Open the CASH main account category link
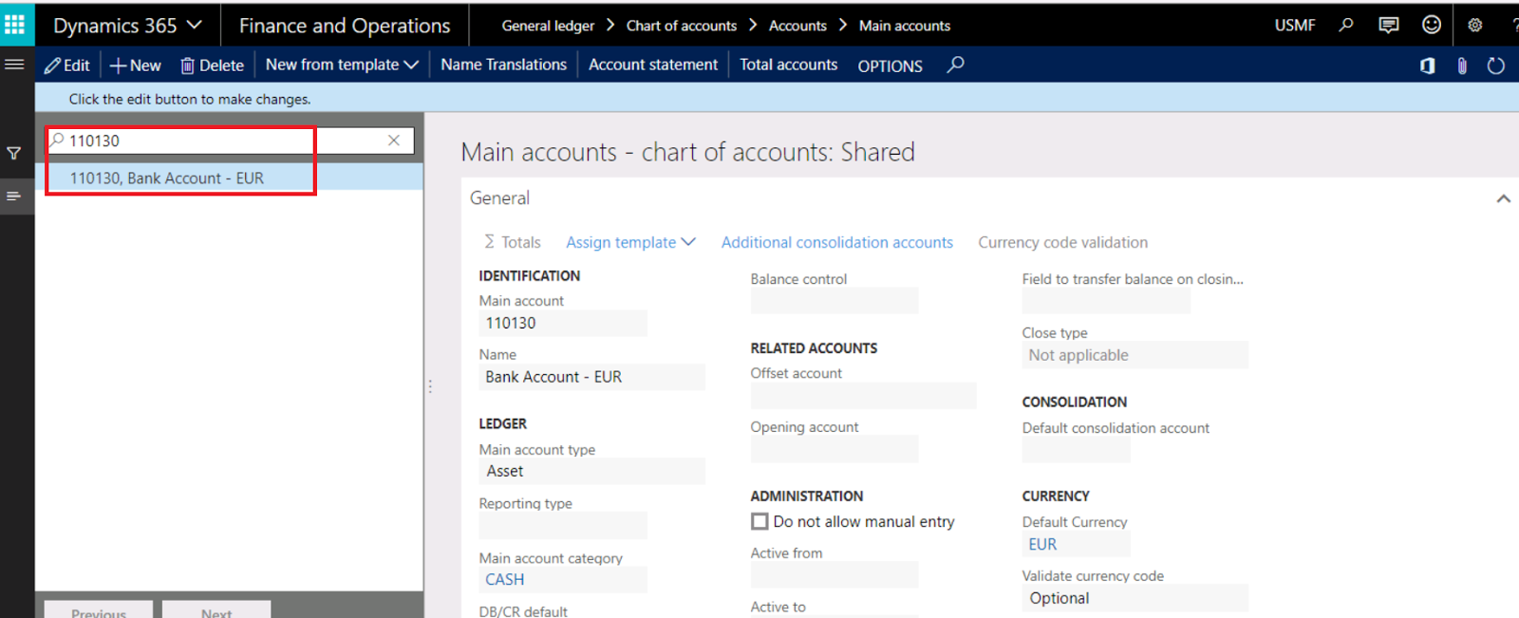Viewport: 1519px width, 618px height. tap(504, 579)
